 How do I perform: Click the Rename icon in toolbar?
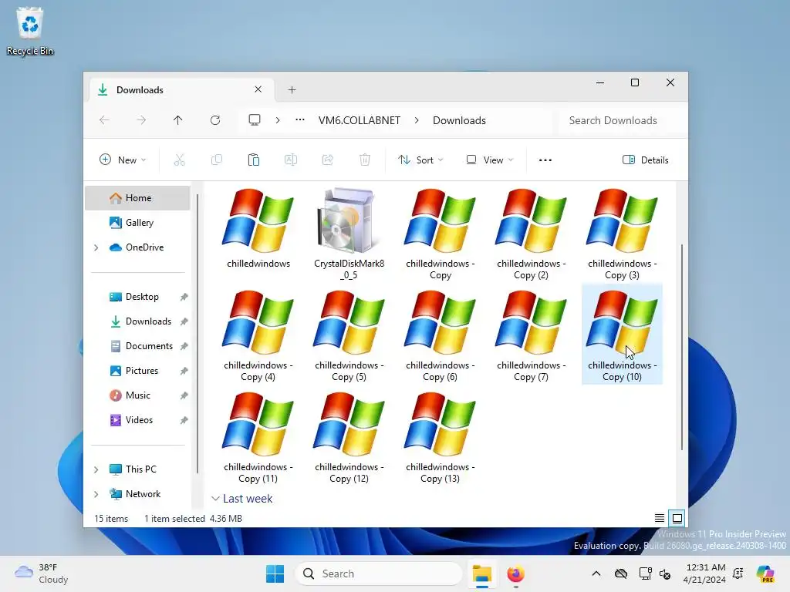pyautogui.click(x=291, y=160)
